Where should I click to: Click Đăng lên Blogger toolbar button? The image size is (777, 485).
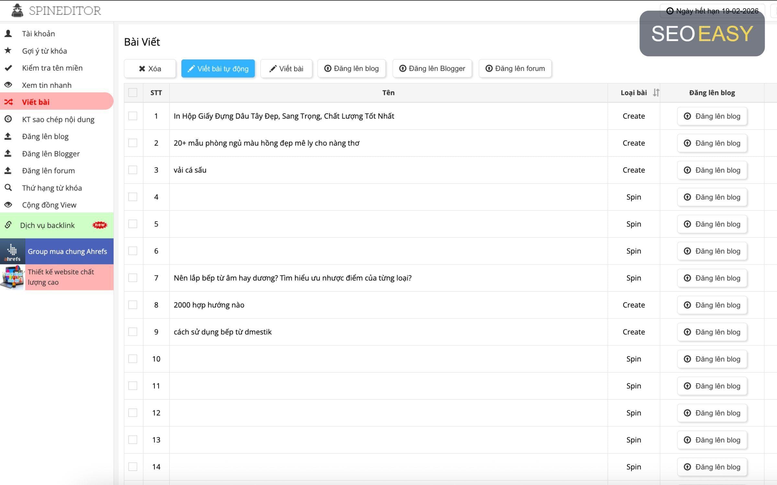pos(432,69)
